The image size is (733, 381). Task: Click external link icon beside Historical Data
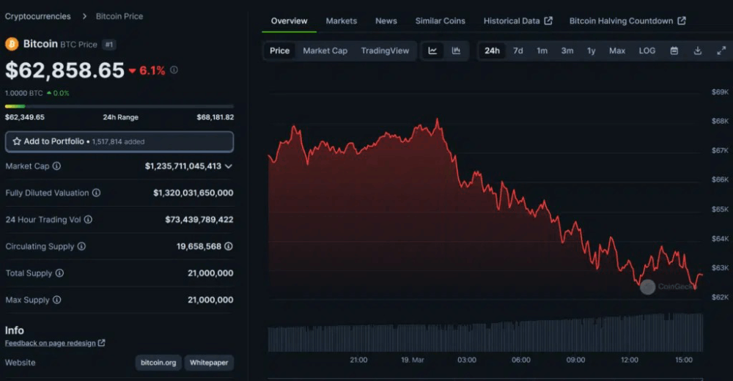tap(548, 21)
